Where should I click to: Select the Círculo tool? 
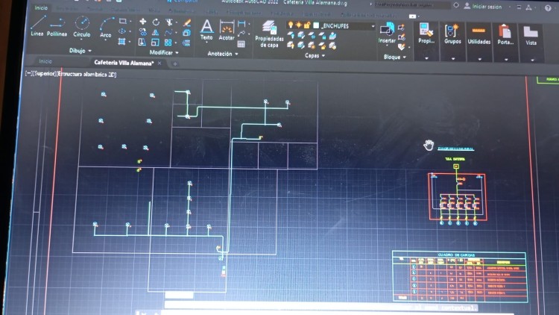coord(82,27)
